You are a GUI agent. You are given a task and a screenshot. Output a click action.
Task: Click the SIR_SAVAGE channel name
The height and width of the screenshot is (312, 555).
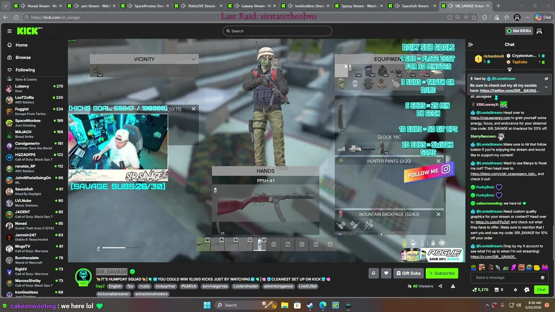pos(111,272)
